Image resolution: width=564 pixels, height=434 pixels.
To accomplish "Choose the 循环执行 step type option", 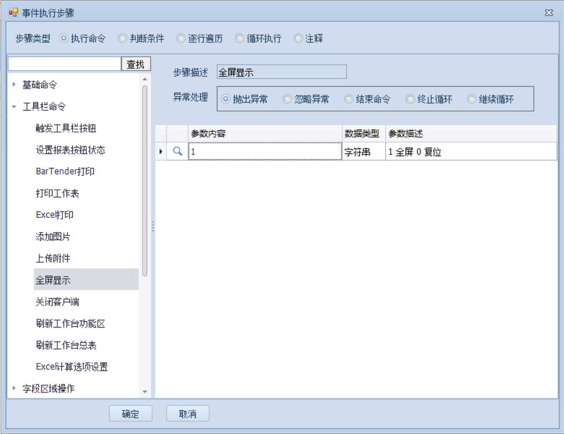I will pyautogui.click(x=239, y=39).
